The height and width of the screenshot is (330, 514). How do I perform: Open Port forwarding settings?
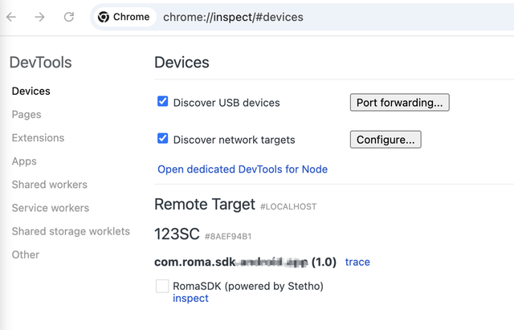[x=400, y=103]
